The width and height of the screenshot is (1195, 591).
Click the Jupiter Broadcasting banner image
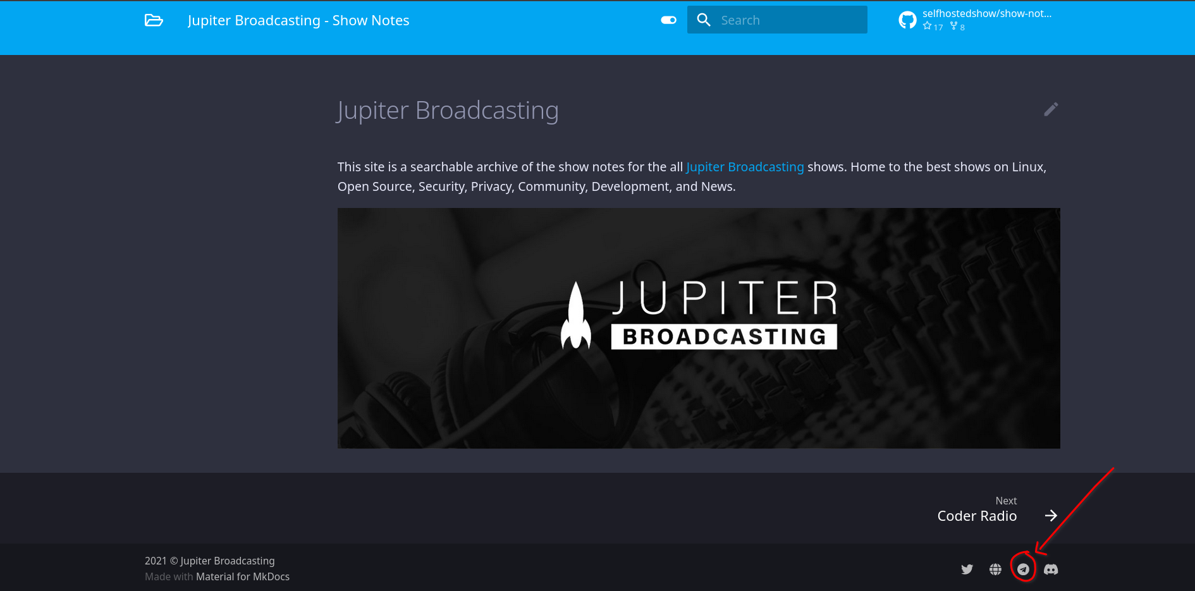[x=699, y=328]
